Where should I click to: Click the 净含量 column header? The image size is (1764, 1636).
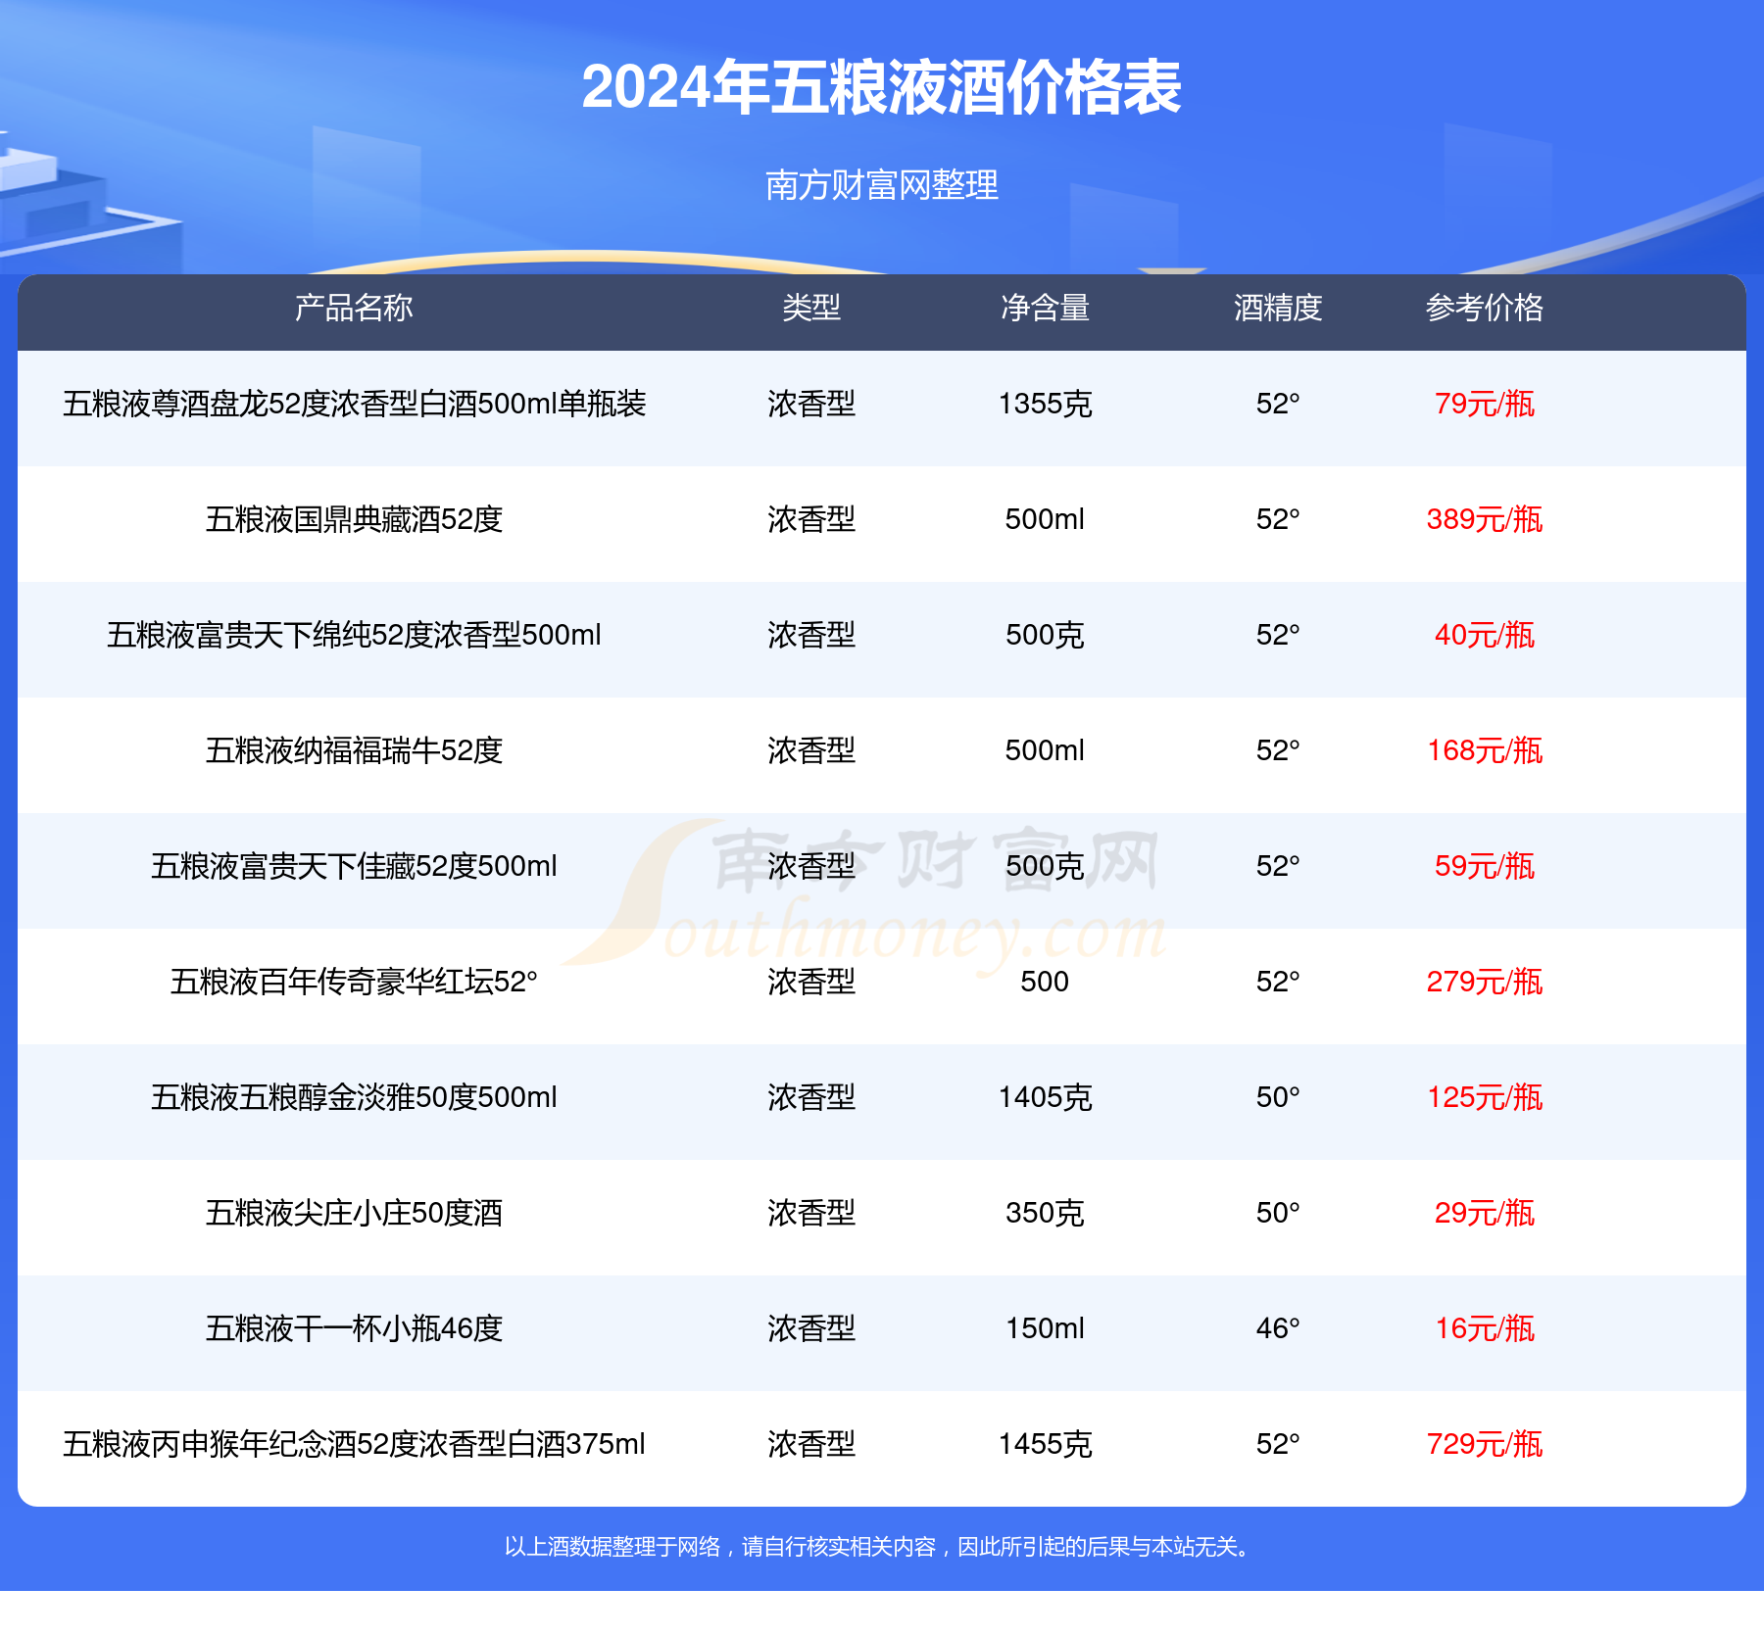[1045, 308]
